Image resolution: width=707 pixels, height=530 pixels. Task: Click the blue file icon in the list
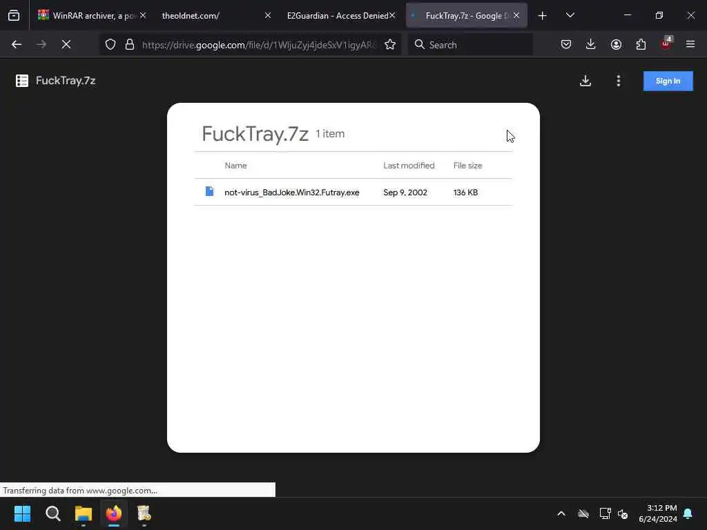click(x=209, y=192)
